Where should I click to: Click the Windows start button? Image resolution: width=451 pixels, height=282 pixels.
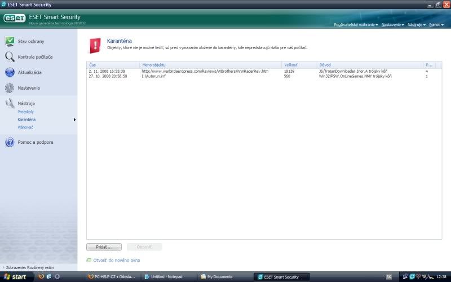coord(16,277)
